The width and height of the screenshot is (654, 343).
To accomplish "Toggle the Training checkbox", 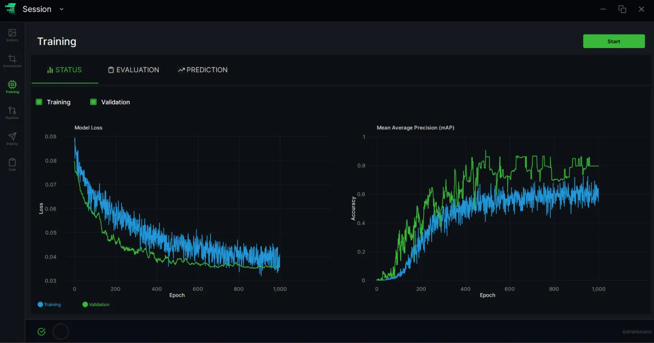I will tap(39, 102).
